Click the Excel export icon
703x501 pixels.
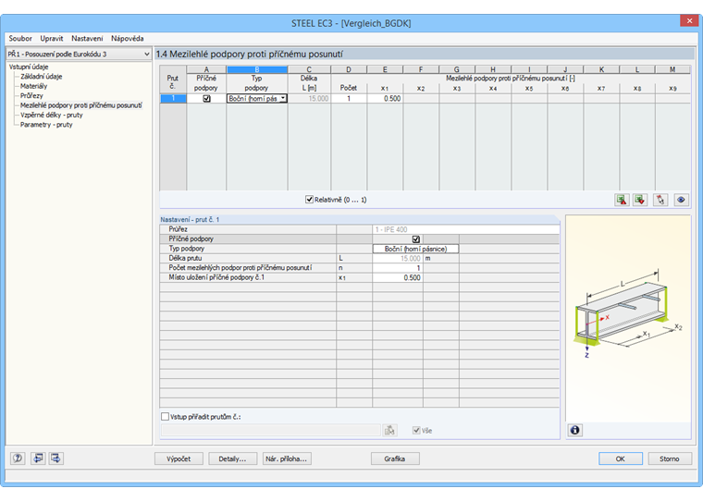pyautogui.click(x=622, y=200)
